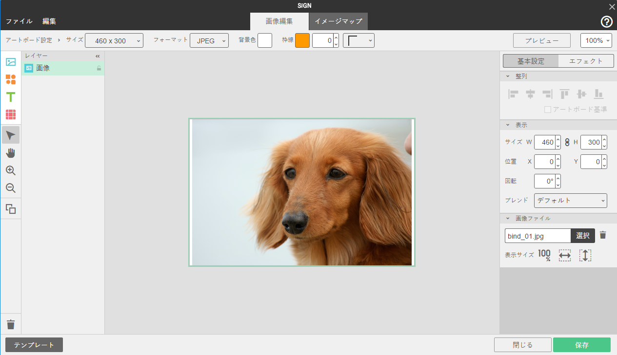Click the duplicate layer icon
This screenshot has width=617, height=355.
coord(11,209)
